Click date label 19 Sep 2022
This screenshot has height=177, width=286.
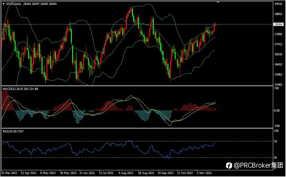pyautogui.click(x=166, y=173)
